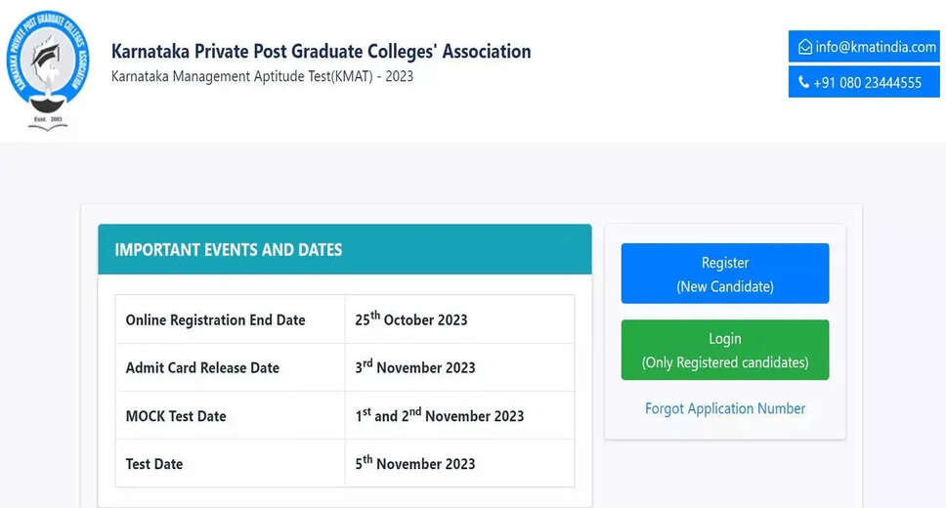Click the association name heading
Viewport: 946px width, 508px height.
[x=322, y=51]
